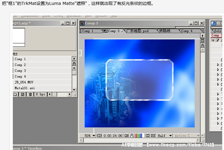Screen dimensions: 224x150
Task: Toggle title-action safe guides icon
Action: pos(99,136)
